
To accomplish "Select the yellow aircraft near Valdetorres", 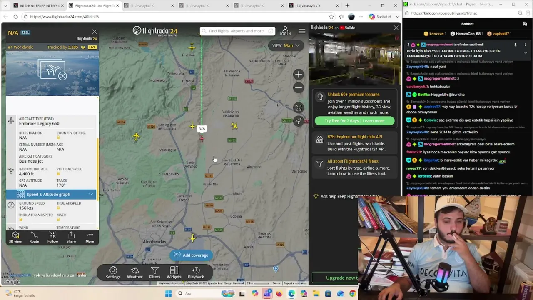I will click(x=234, y=126).
